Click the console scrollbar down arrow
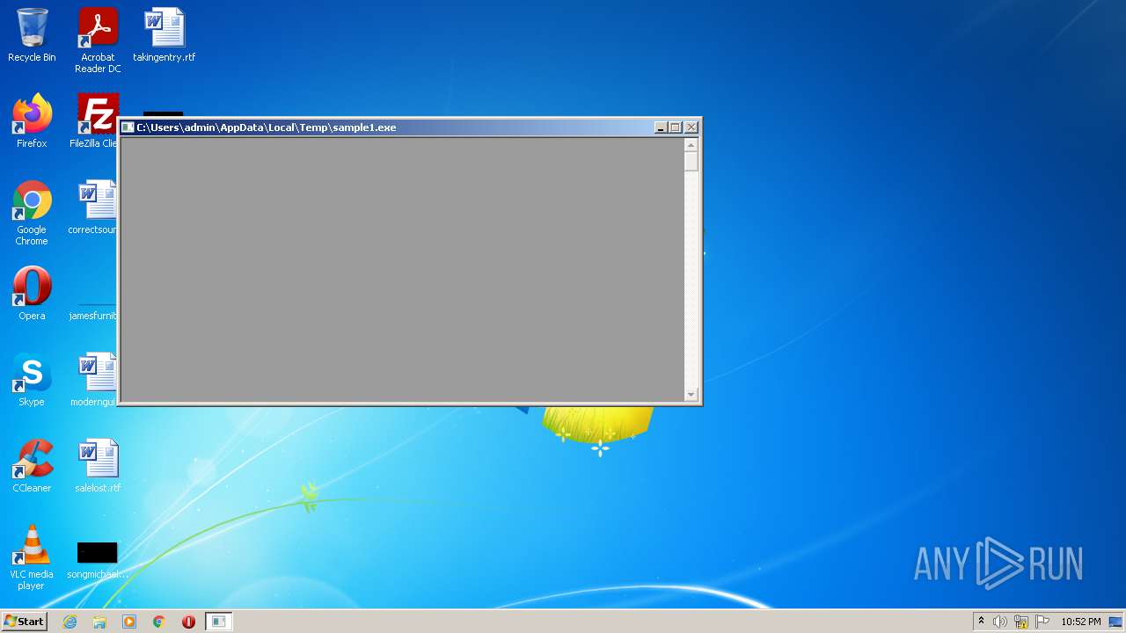 coord(691,395)
